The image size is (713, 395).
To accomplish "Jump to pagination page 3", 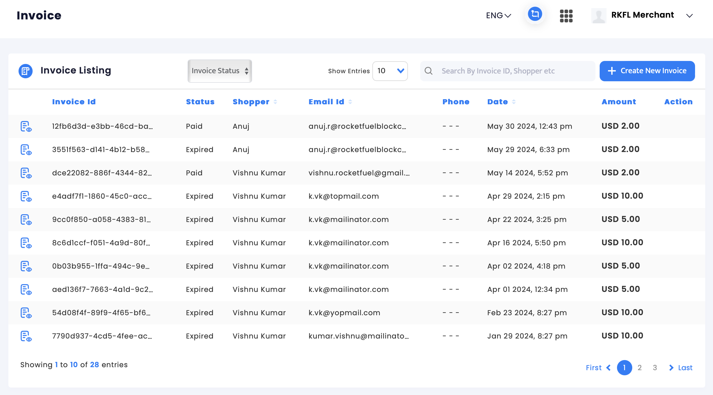I will click(x=655, y=368).
